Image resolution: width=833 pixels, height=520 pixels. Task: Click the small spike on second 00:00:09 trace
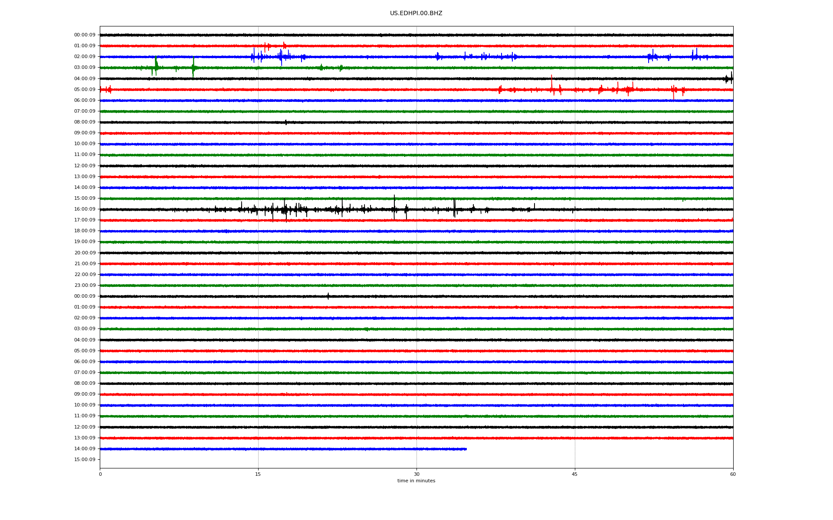[328, 296]
